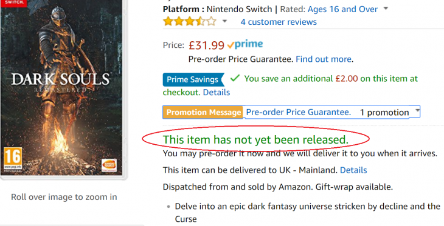Click Details link for UK Mainland delivery
Screen dimensions: 444x226
click(353, 170)
